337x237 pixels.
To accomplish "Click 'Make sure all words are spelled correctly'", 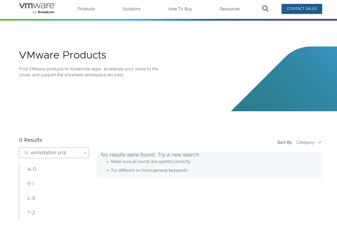I will coord(151,162).
